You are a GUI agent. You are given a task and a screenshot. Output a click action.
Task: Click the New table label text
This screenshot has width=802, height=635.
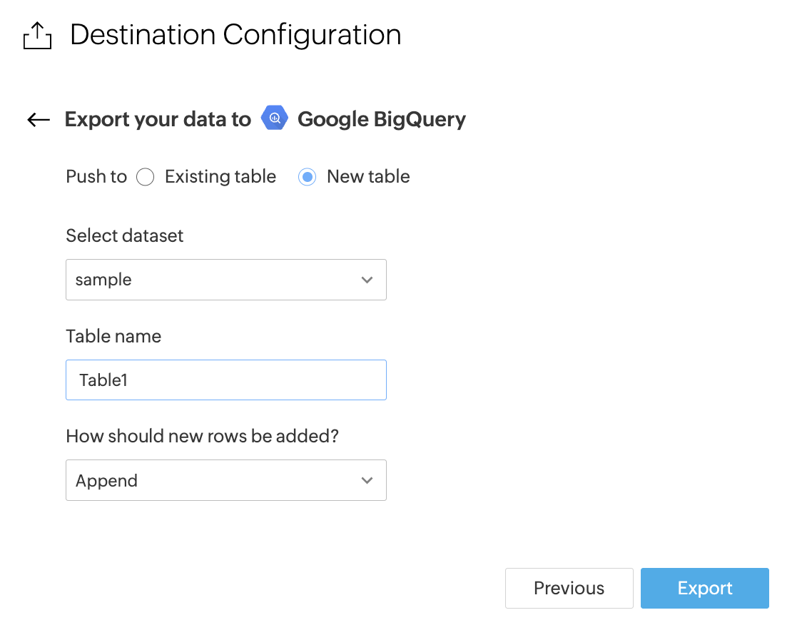point(368,177)
